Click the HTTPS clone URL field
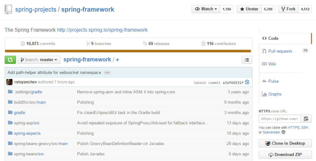Viewport: 316px width, 161px height. click(280, 119)
